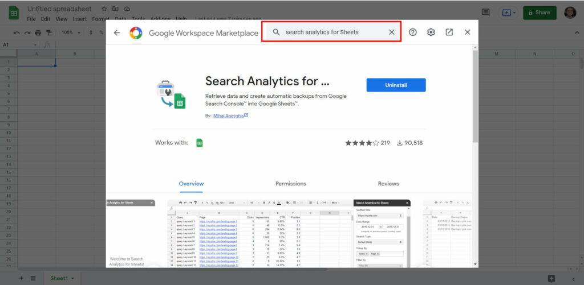The width and height of the screenshot is (584, 285).
Task: Switch to the Permissions tab
Action: pos(291,184)
